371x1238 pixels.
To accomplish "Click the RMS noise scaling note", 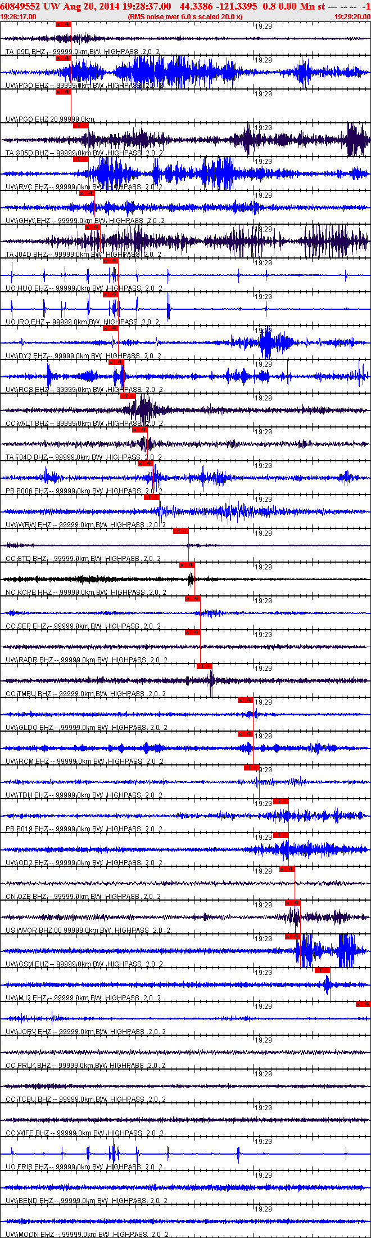I will coord(185,17).
